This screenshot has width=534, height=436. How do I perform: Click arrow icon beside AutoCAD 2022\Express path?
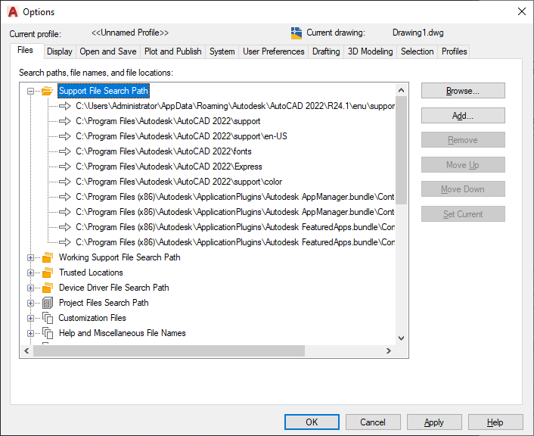pyautogui.click(x=65, y=167)
